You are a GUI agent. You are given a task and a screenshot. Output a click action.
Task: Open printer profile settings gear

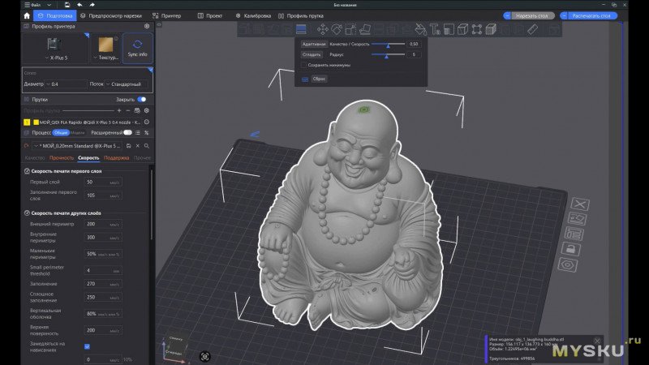pos(147,26)
